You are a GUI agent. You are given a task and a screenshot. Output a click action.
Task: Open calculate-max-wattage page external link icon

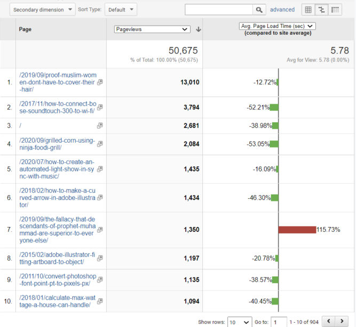pyautogui.click(x=100, y=301)
